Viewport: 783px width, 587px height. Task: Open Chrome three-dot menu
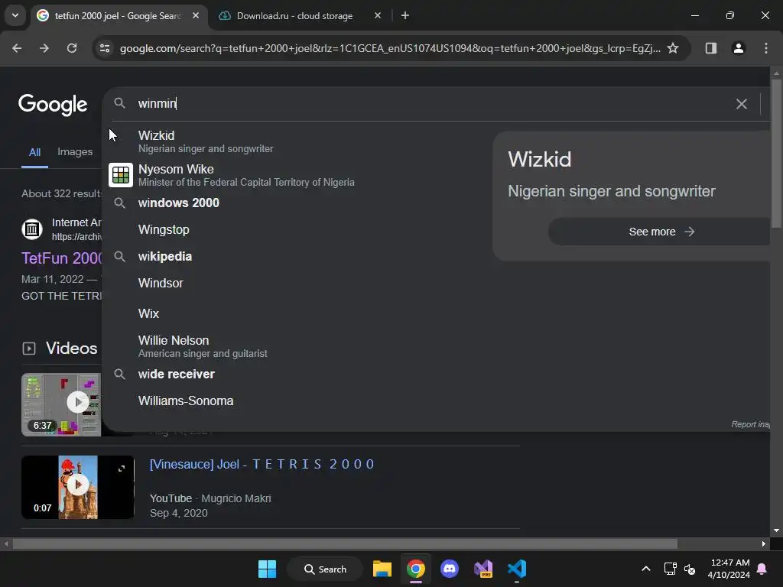(766, 48)
